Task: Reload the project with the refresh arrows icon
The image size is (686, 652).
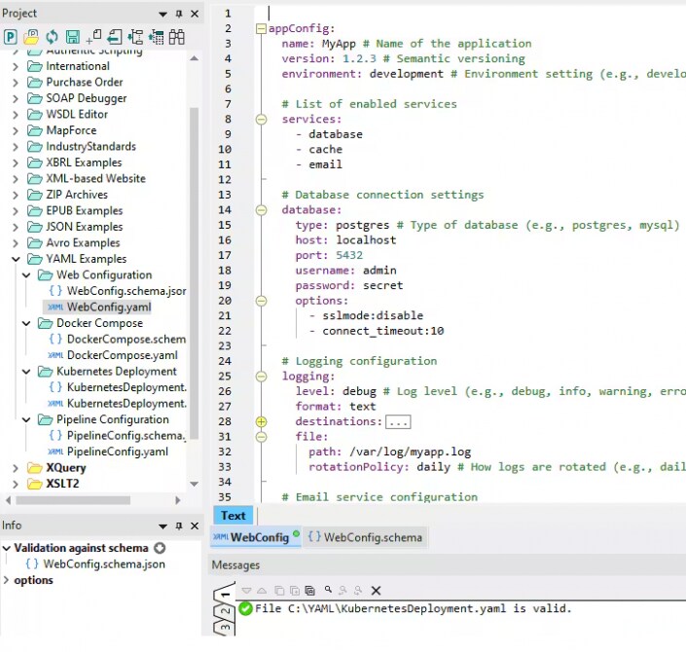Action: coord(52,37)
